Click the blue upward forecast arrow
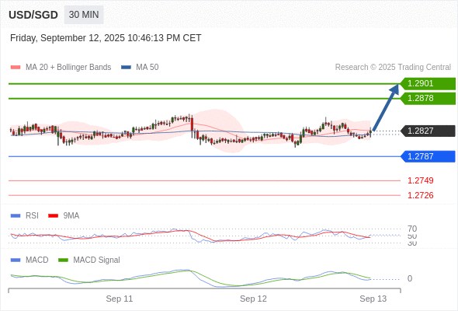The image size is (458, 311). 386,107
